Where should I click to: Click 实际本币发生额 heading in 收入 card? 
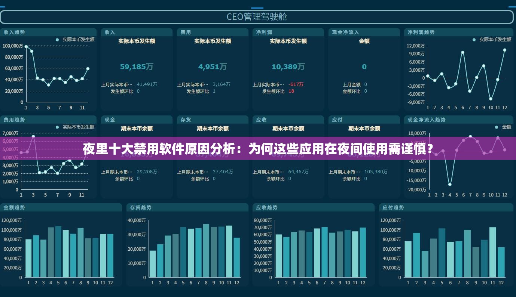137,41
